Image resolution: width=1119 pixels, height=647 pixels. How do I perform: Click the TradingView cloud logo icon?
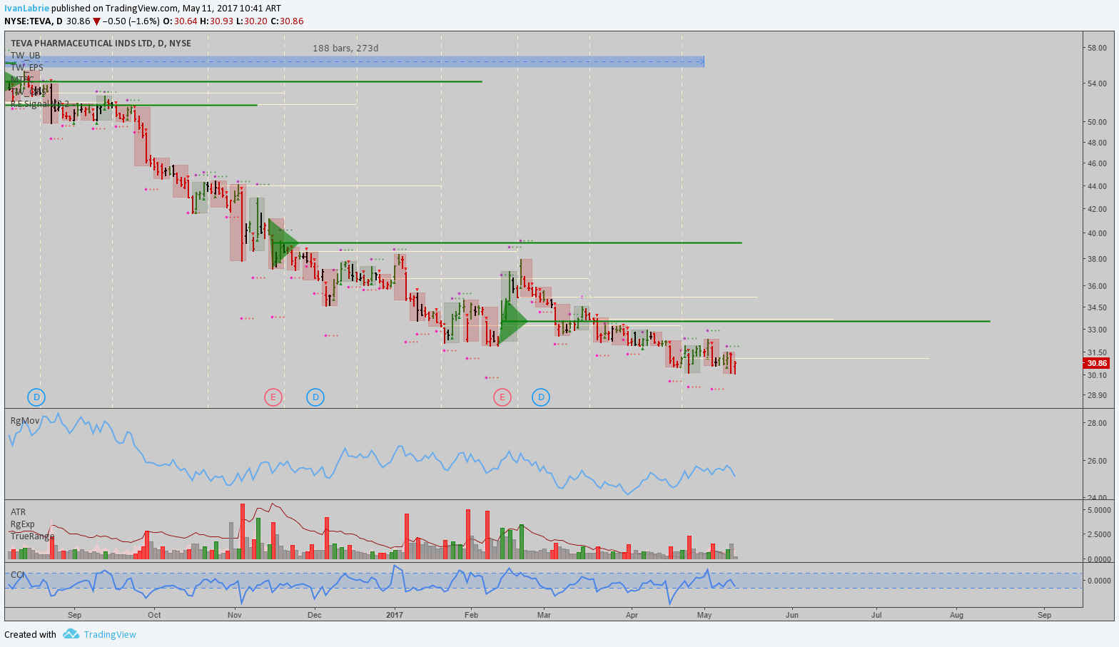click(x=71, y=633)
